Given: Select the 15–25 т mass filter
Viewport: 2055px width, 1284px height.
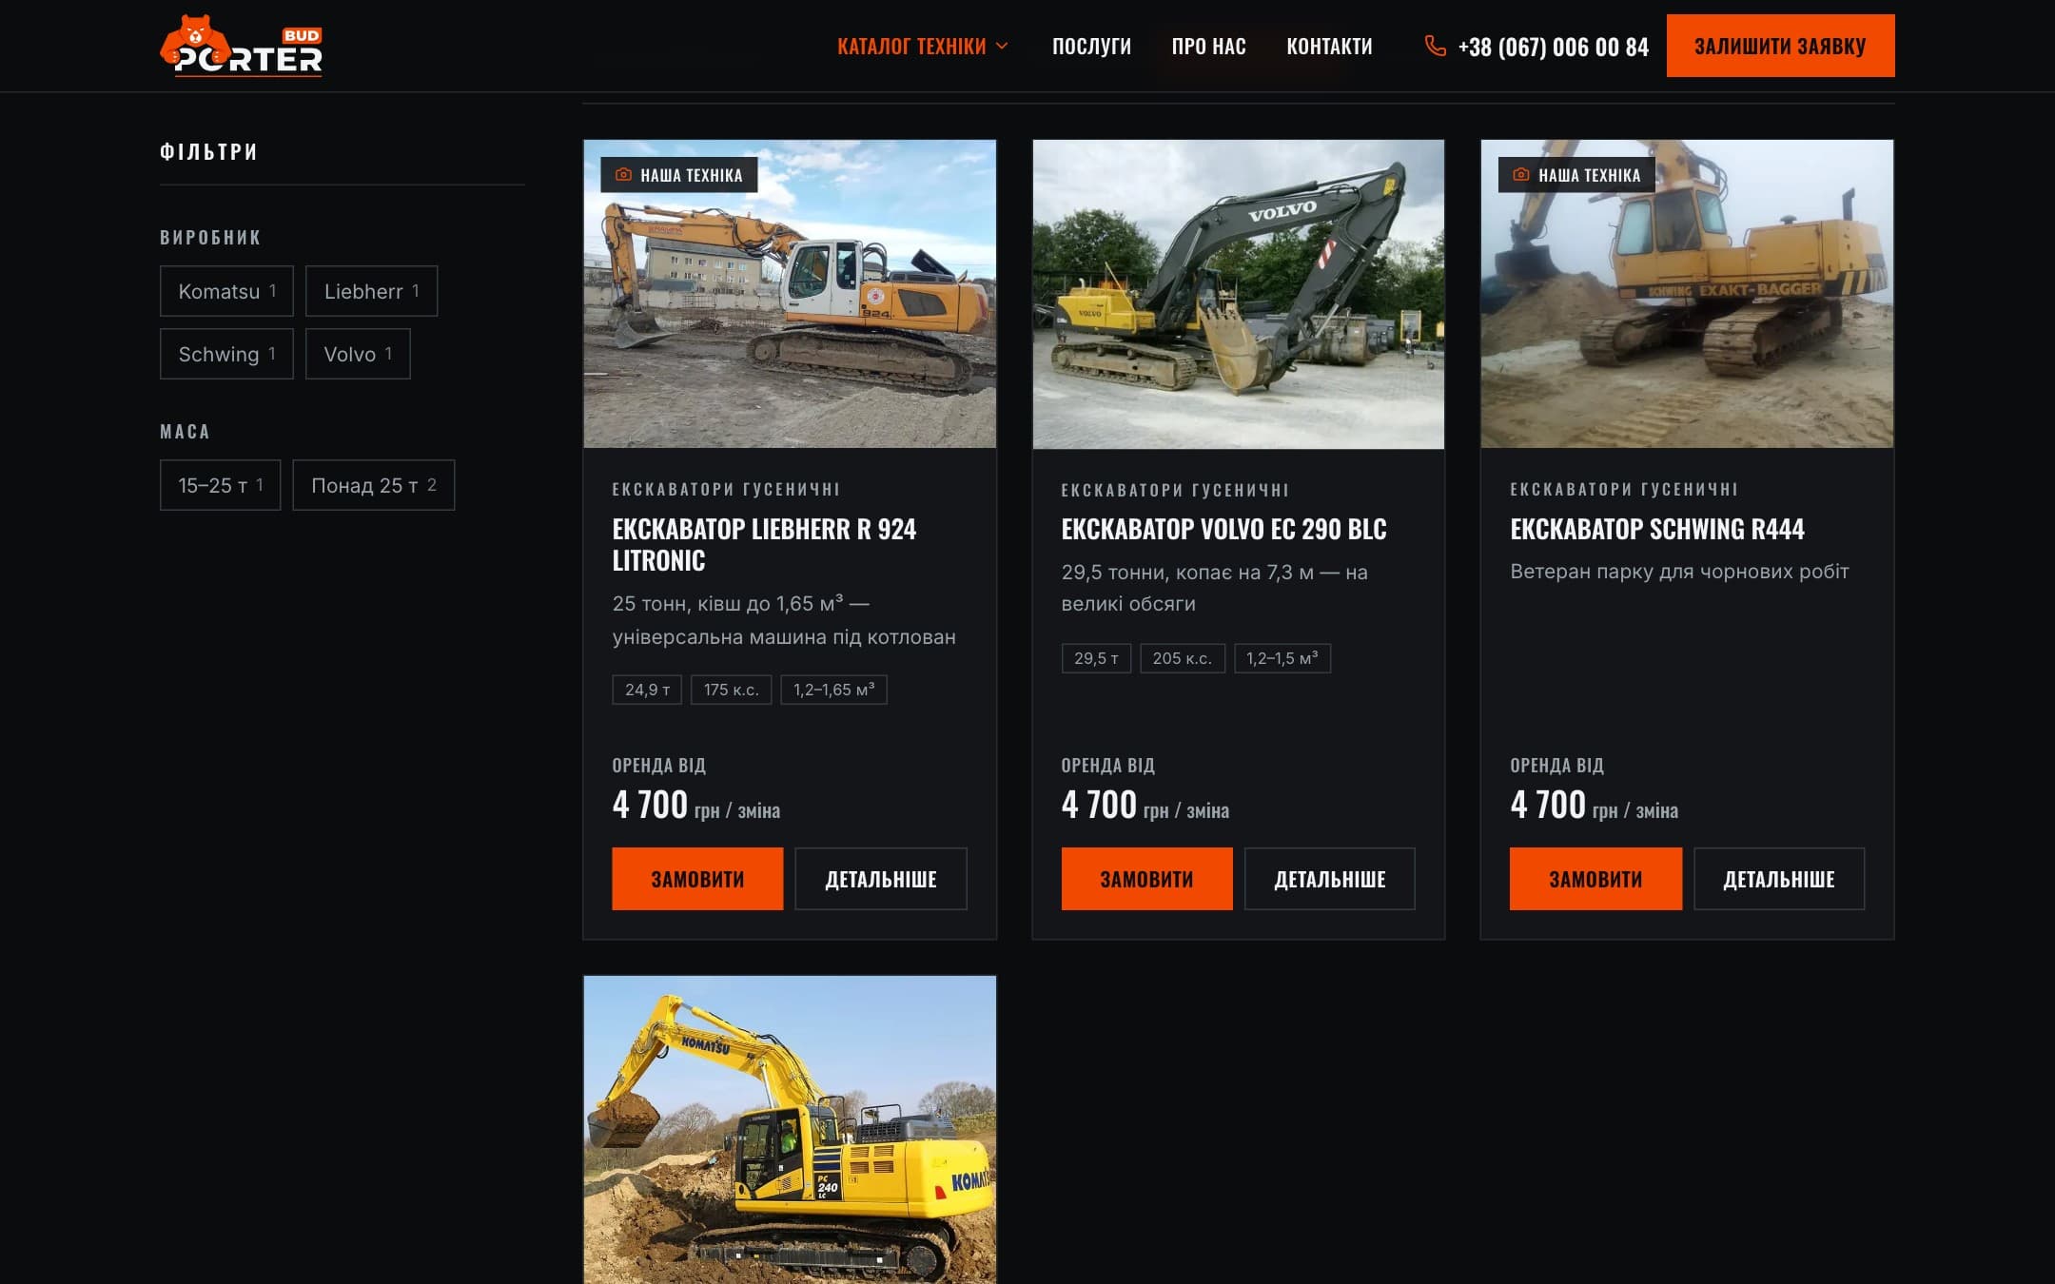Looking at the screenshot, I should tap(220, 485).
